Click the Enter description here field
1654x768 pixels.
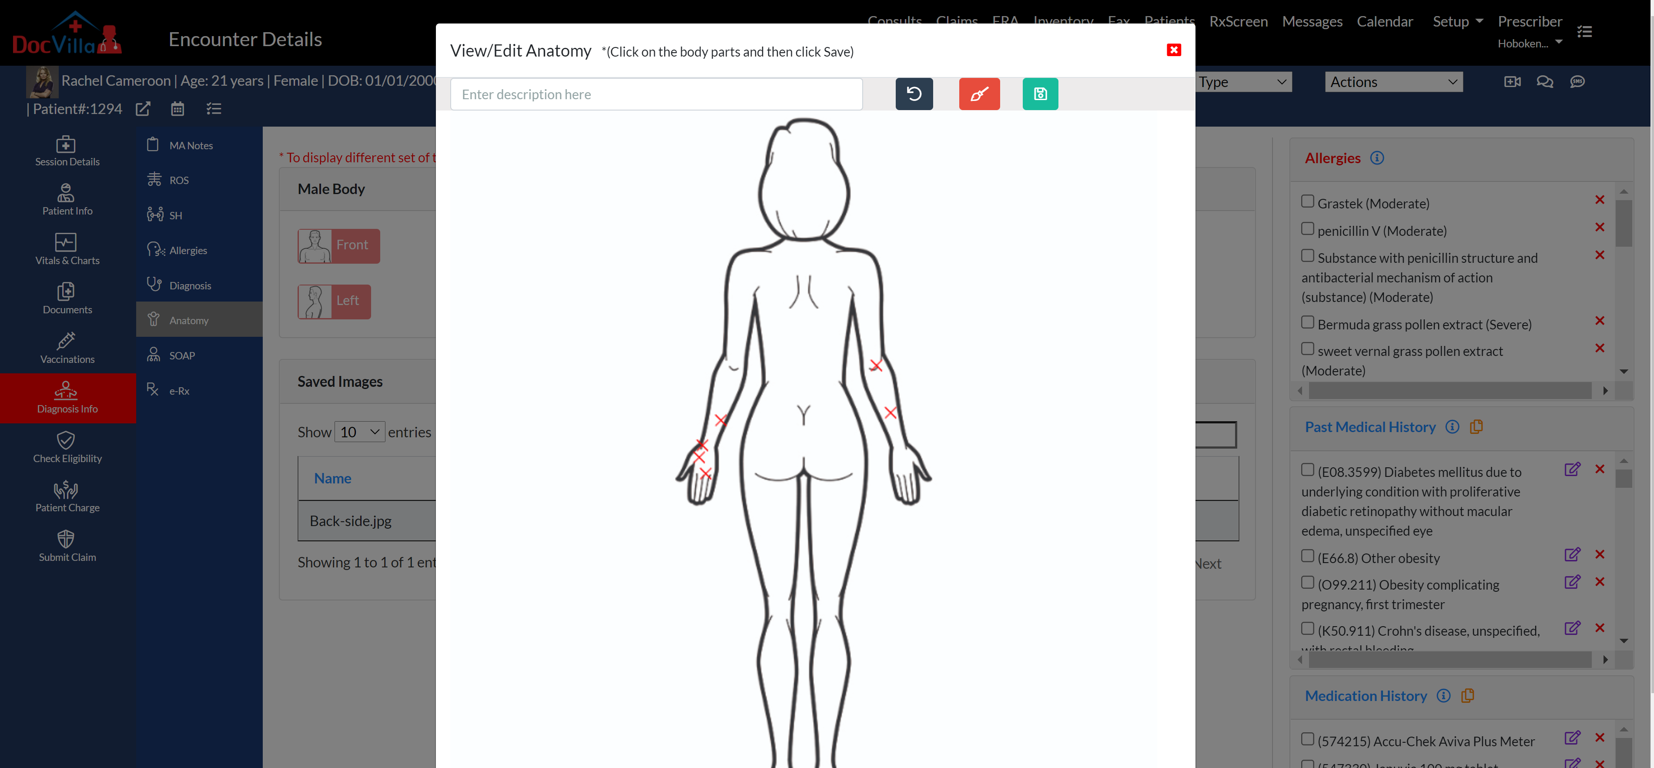click(656, 94)
